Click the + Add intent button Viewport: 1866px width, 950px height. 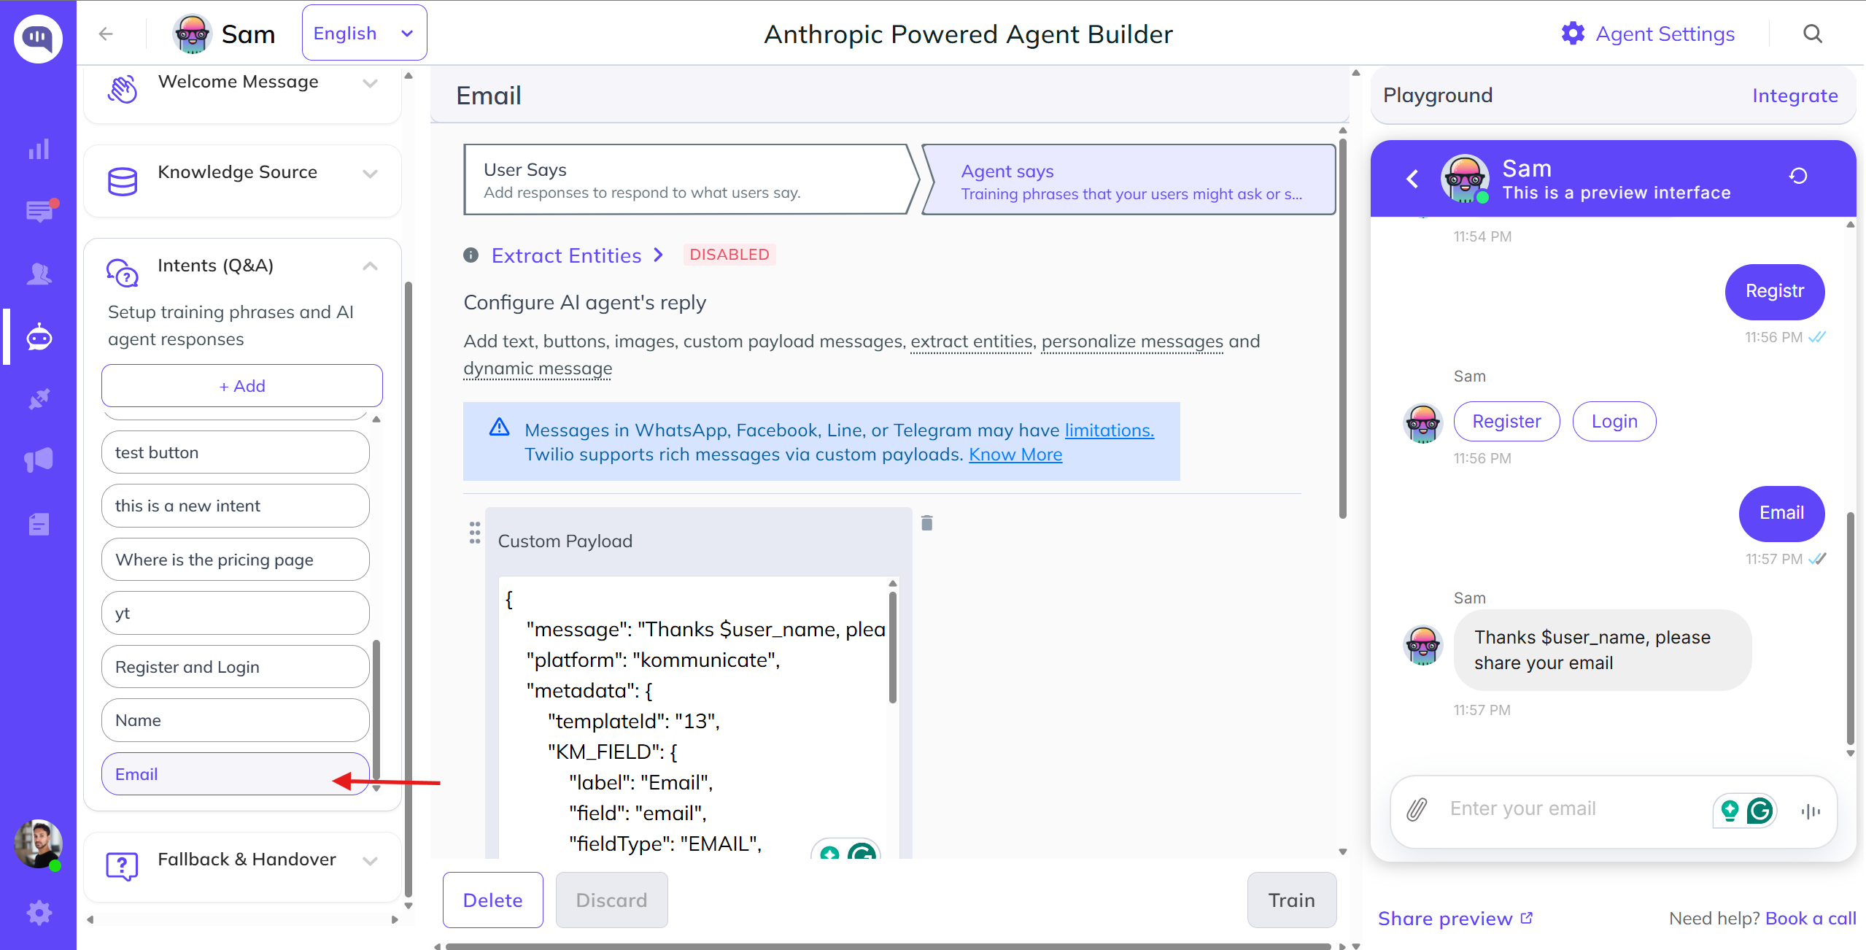[x=242, y=386]
